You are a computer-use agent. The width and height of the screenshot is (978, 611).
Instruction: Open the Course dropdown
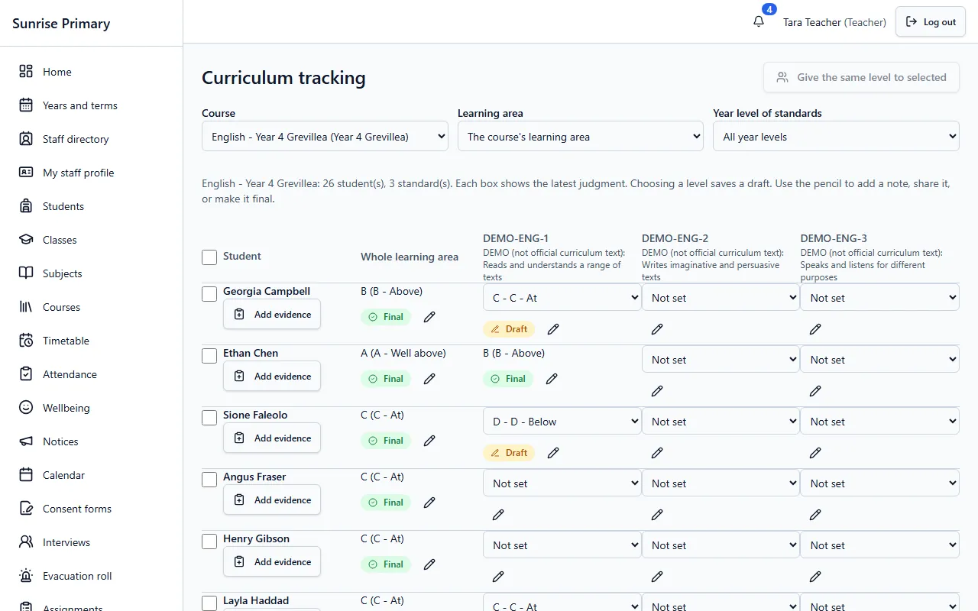click(x=325, y=137)
